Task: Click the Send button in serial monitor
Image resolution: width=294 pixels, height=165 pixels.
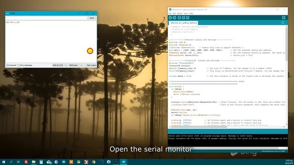Action: pyautogui.click(x=92, y=18)
